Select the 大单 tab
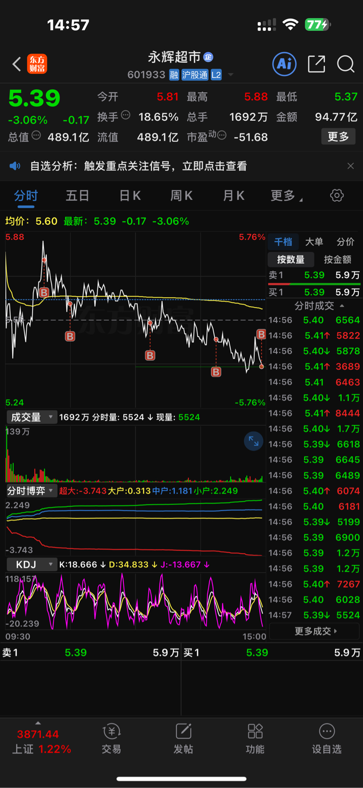This screenshot has height=788, width=363. click(314, 242)
